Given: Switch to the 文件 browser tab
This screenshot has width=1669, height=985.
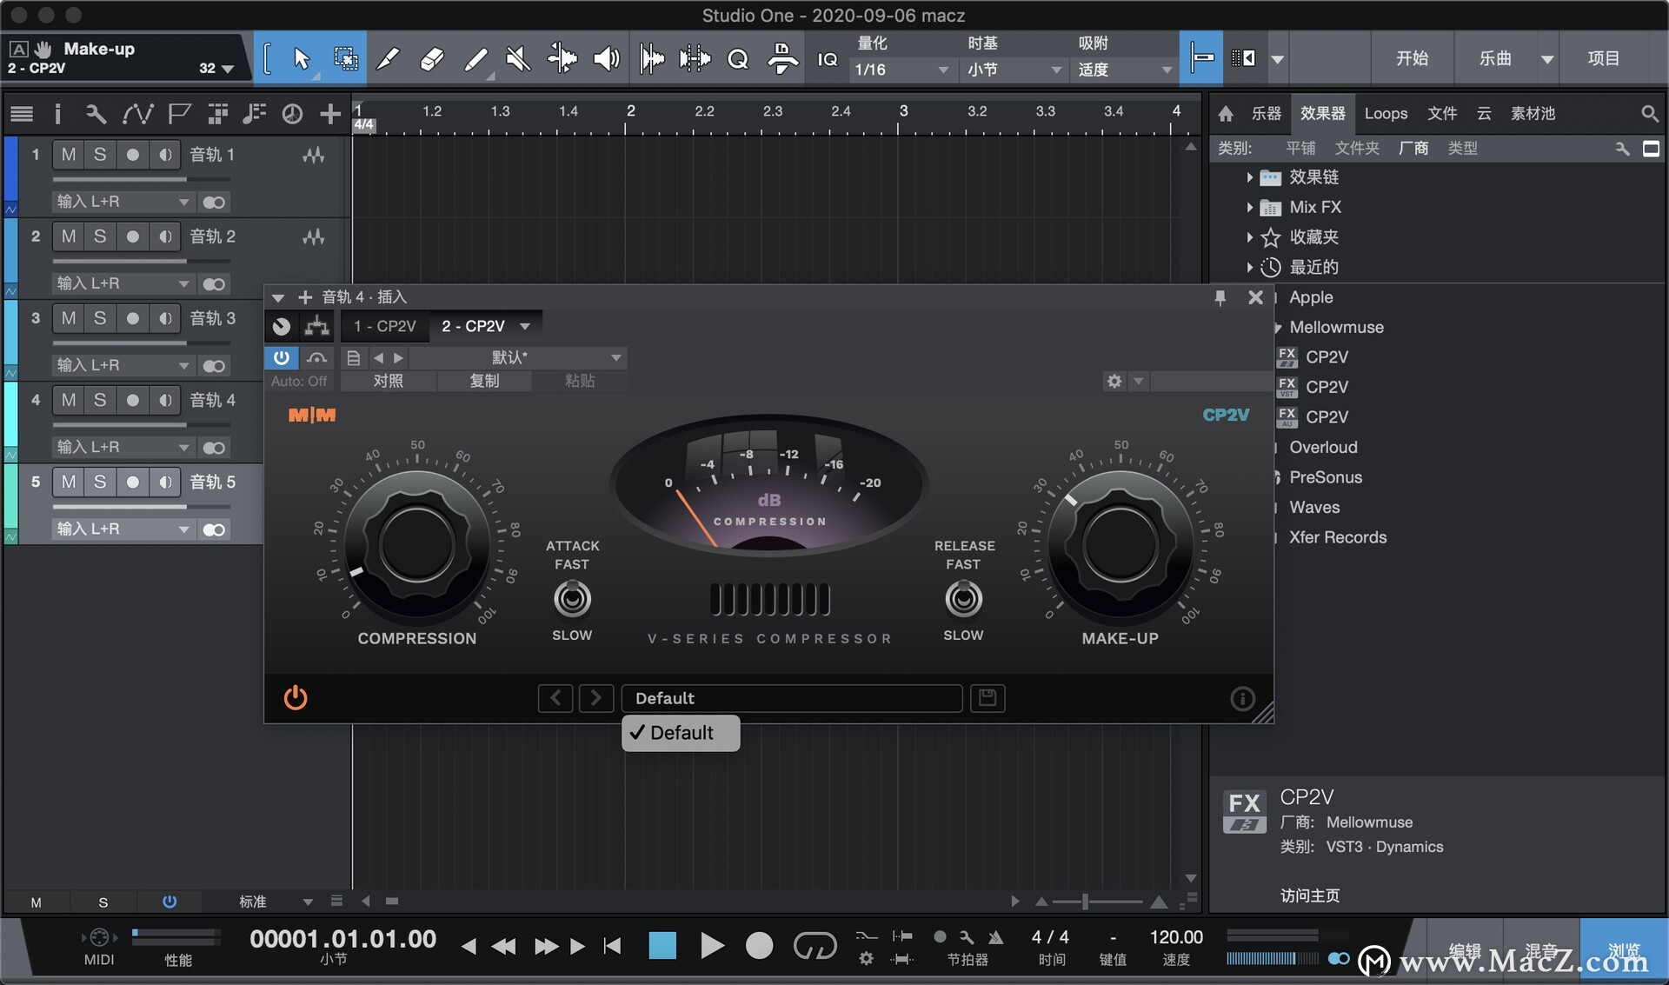Looking at the screenshot, I should point(1442,113).
